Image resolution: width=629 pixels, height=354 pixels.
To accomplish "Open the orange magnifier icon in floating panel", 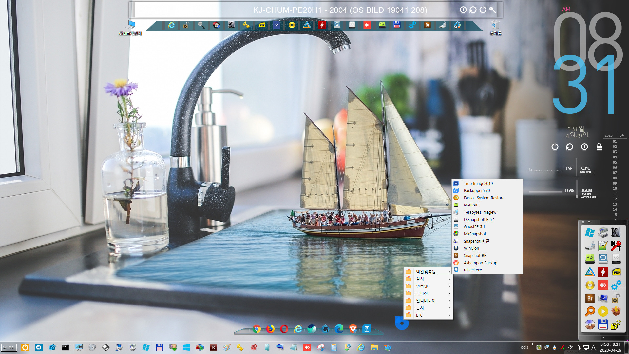I will coord(590,311).
